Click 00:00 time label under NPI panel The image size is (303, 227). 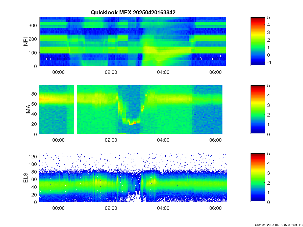click(x=59, y=72)
